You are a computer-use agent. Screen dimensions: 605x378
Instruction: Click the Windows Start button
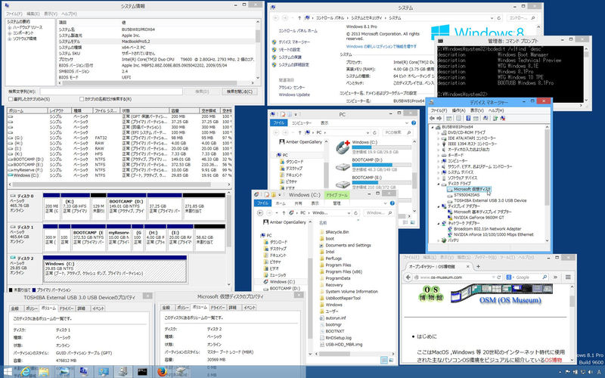pos(8,372)
